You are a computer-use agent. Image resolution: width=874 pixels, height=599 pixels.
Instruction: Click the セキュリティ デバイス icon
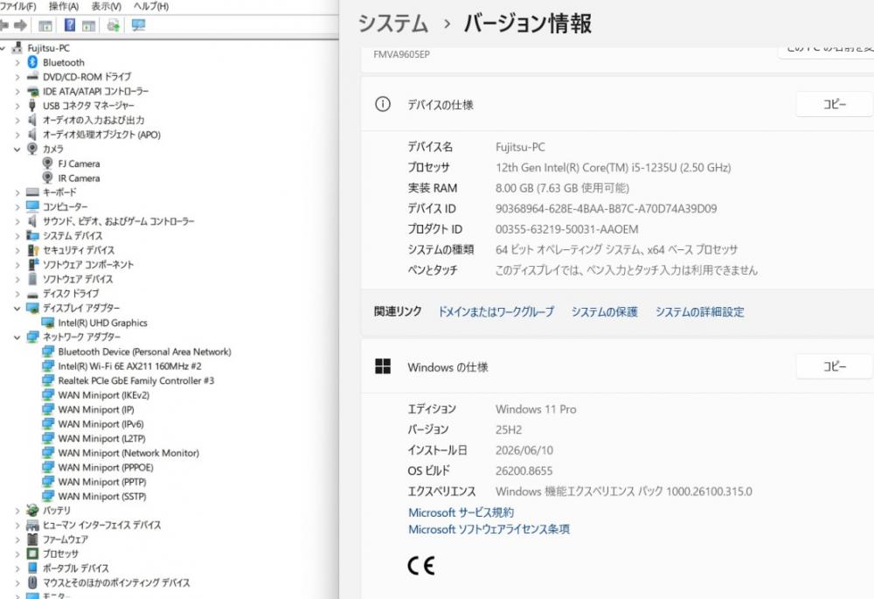(33, 250)
